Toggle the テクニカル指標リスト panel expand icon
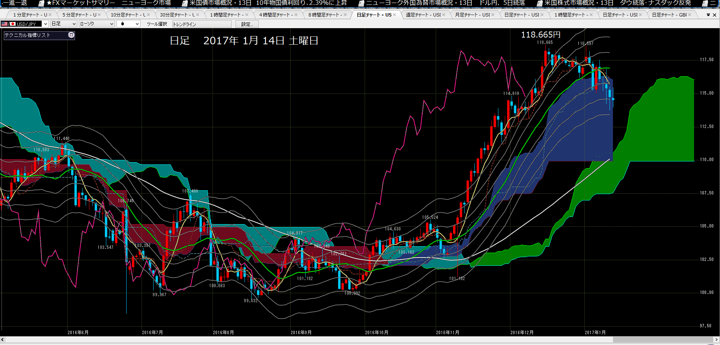This screenshot has width=720, height=345. 71,35
